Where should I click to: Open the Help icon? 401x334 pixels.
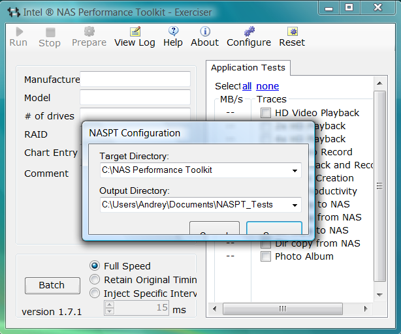coord(173,31)
